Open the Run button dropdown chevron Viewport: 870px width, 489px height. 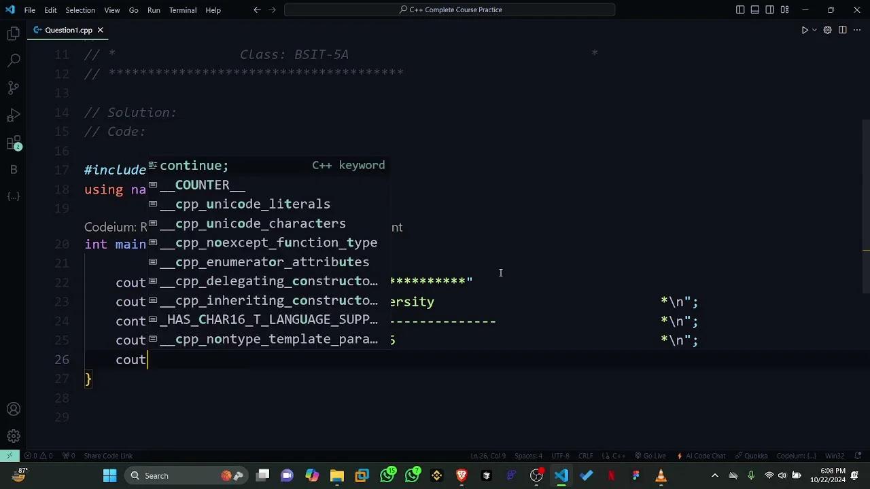coord(813,30)
